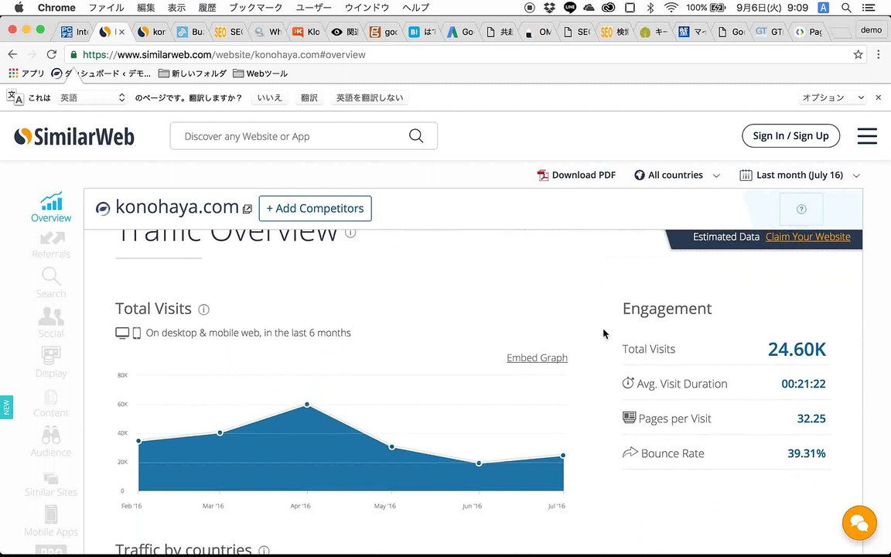This screenshot has width=891, height=557.
Task: Click the SimilarWeb logo
Action: (74, 136)
